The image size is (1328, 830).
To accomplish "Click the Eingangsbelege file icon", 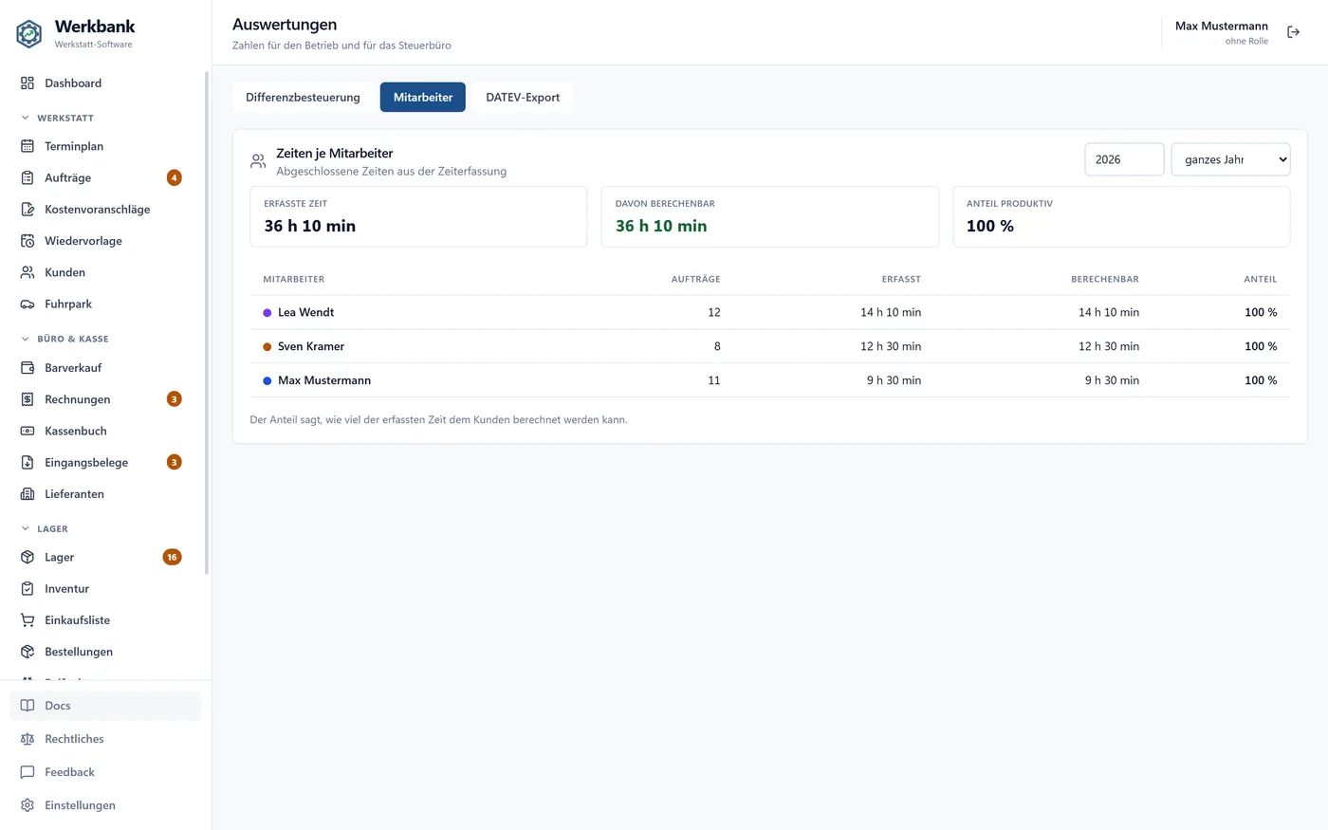I will click(28, 463).
